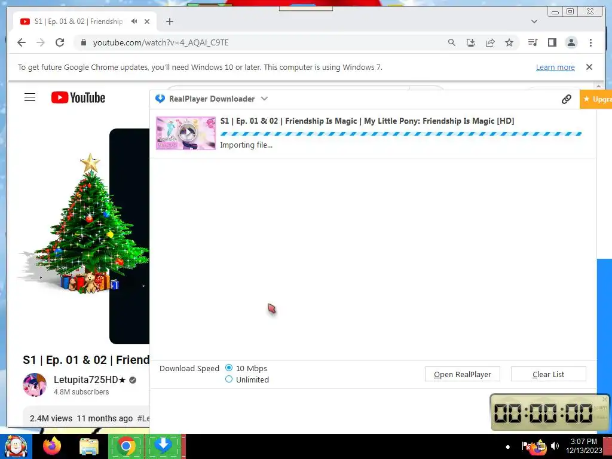Select the Unlimited download speed option

[229, 379]
